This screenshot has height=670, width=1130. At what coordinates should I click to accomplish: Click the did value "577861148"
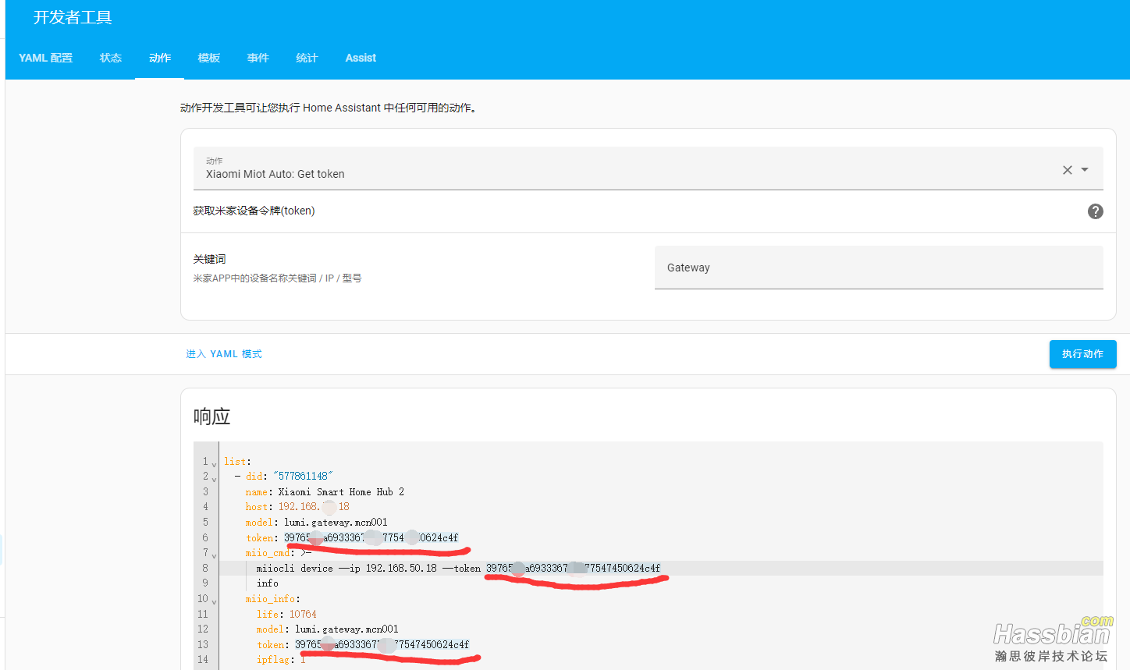pyautogui.click(x=303, y=476)
